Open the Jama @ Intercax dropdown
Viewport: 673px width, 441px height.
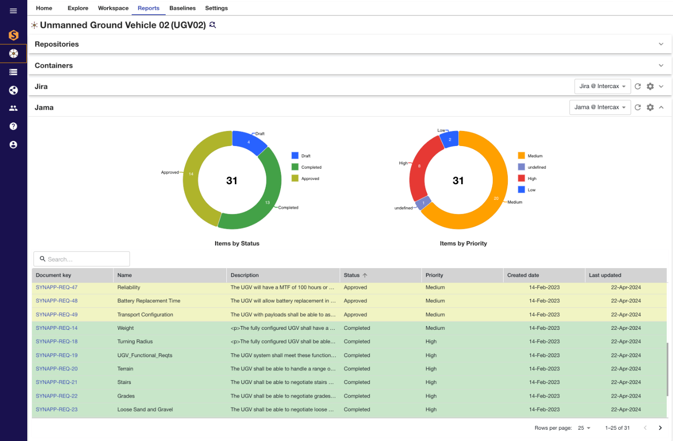coord(600,107)
